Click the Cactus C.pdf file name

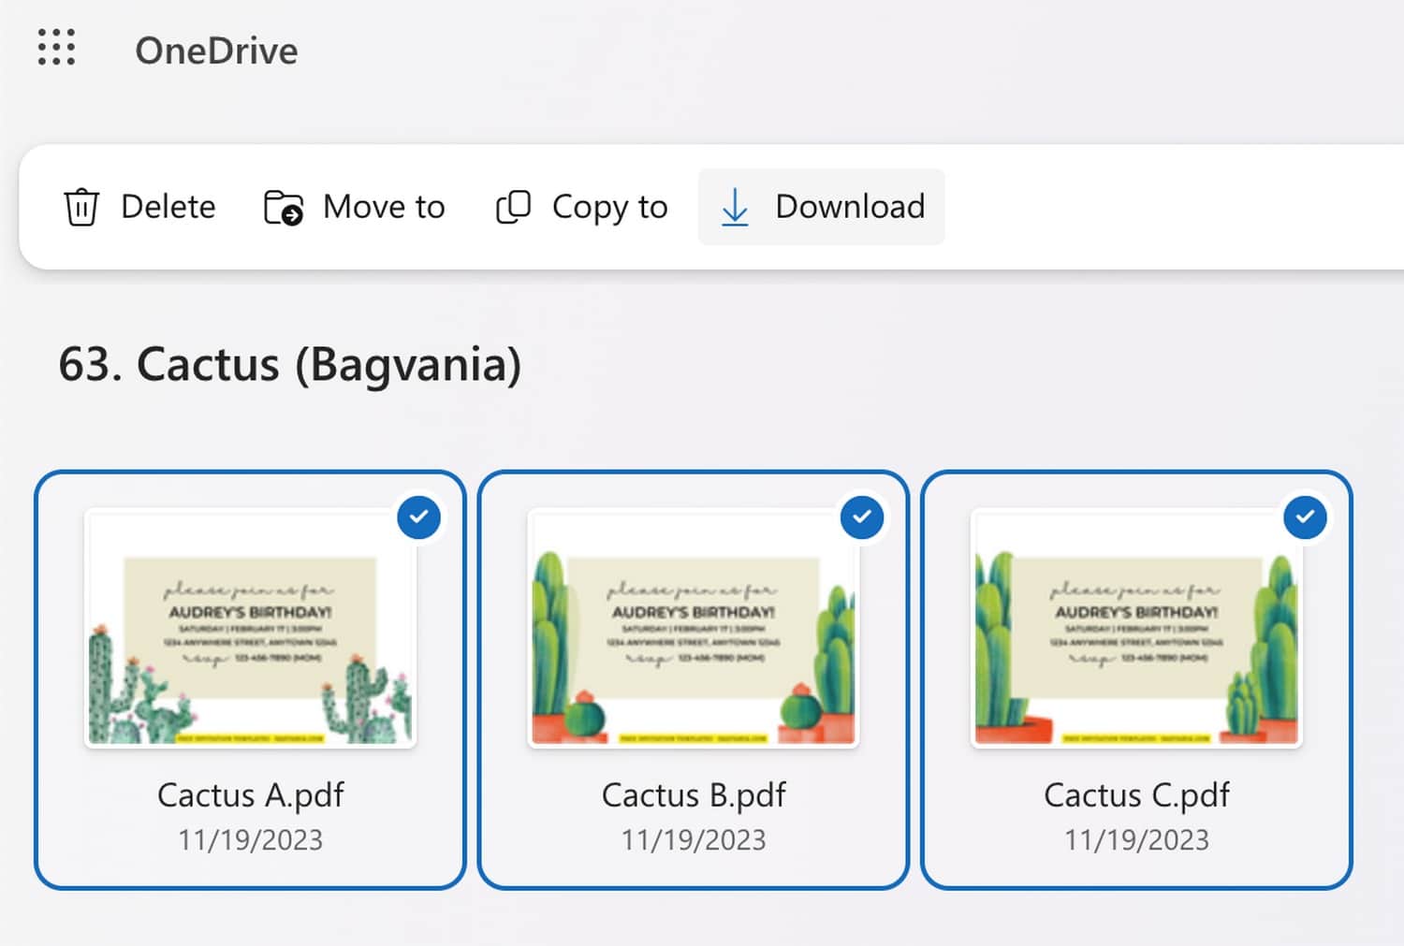1136,795
